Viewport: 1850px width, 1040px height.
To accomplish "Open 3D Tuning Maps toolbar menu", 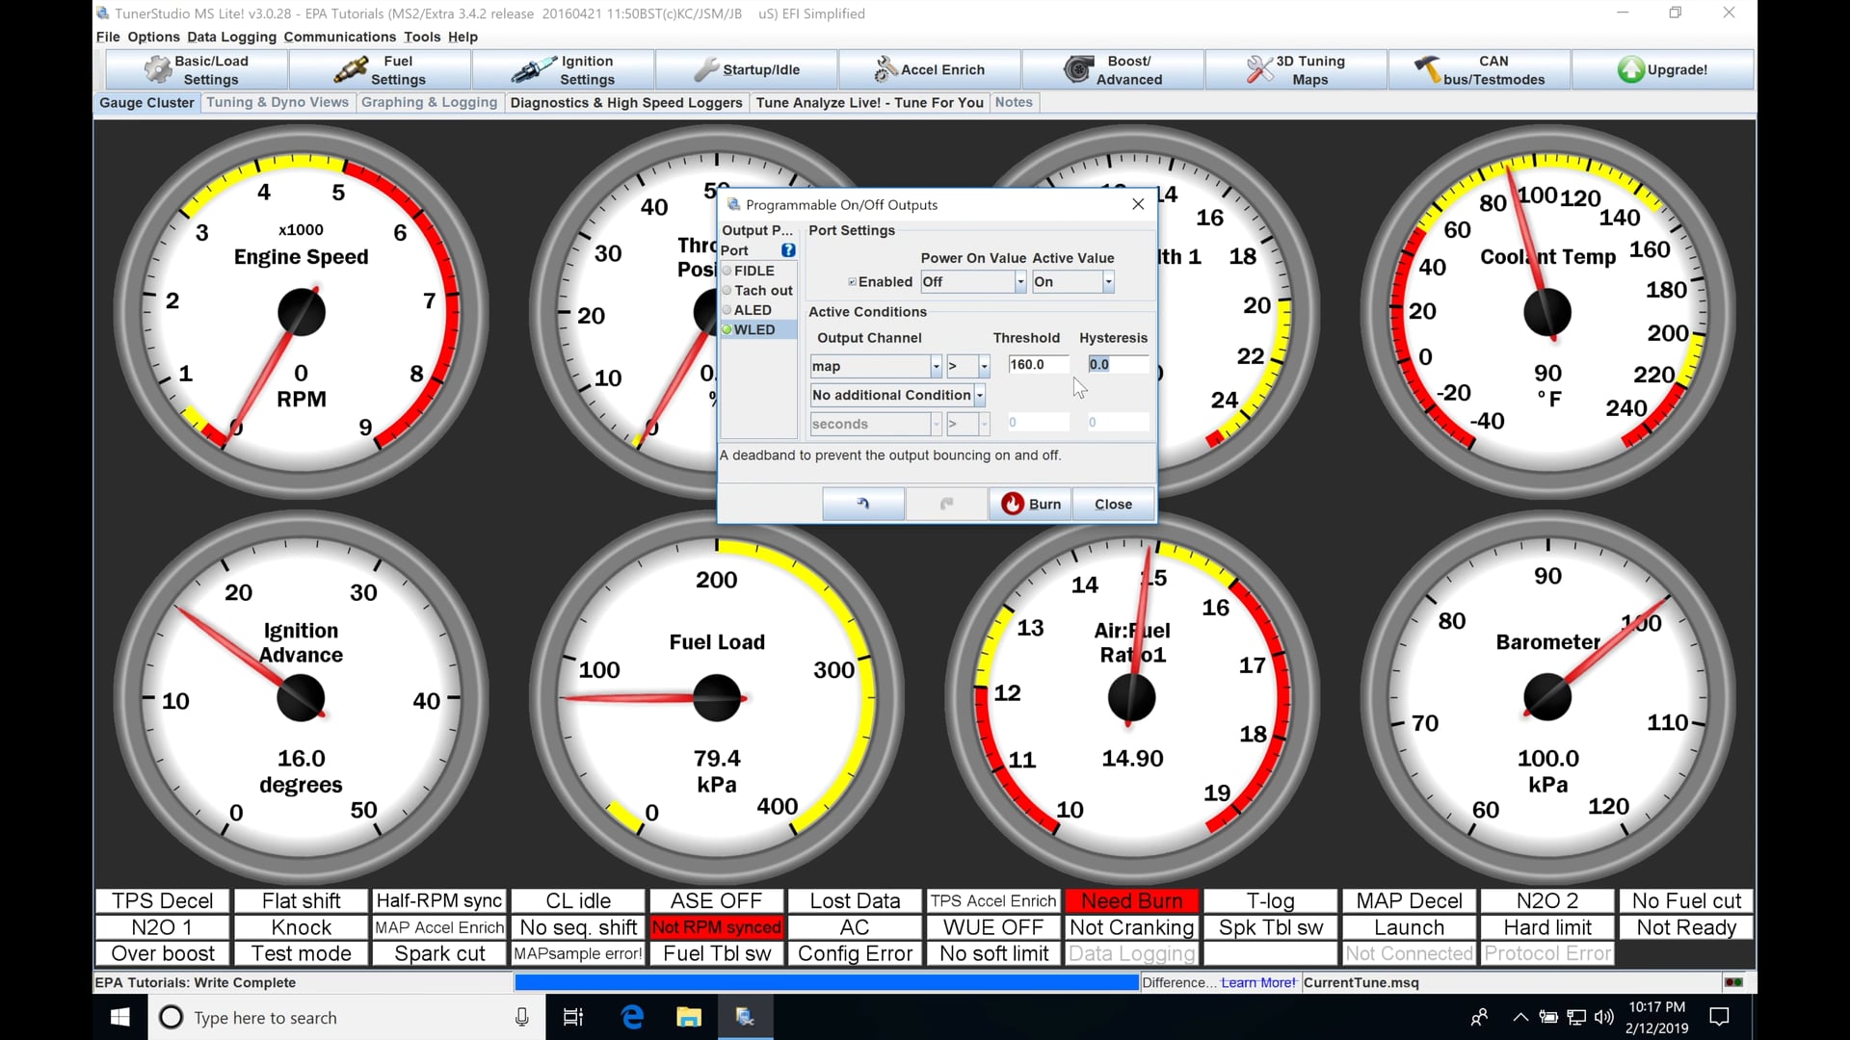I will click(x=1296, y=70).
